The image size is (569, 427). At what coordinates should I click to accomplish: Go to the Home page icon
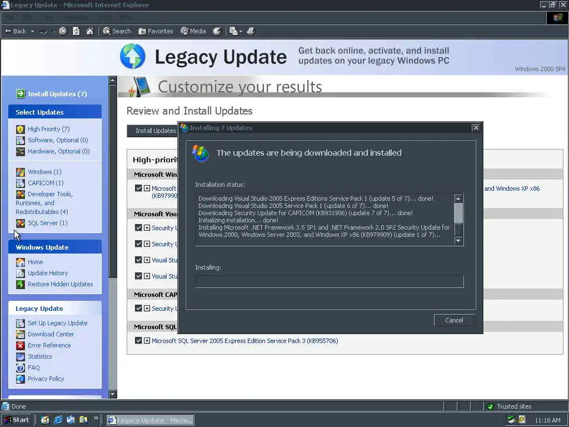tap(89, 31)
